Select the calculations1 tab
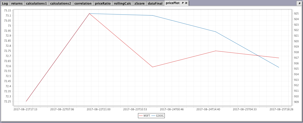The height and width of the screenshot is (123, 303). coord(36,4)
